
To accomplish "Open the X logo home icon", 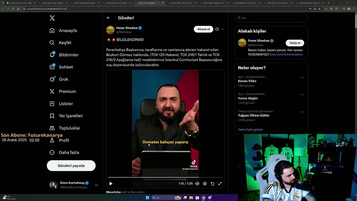I will 52,18.
